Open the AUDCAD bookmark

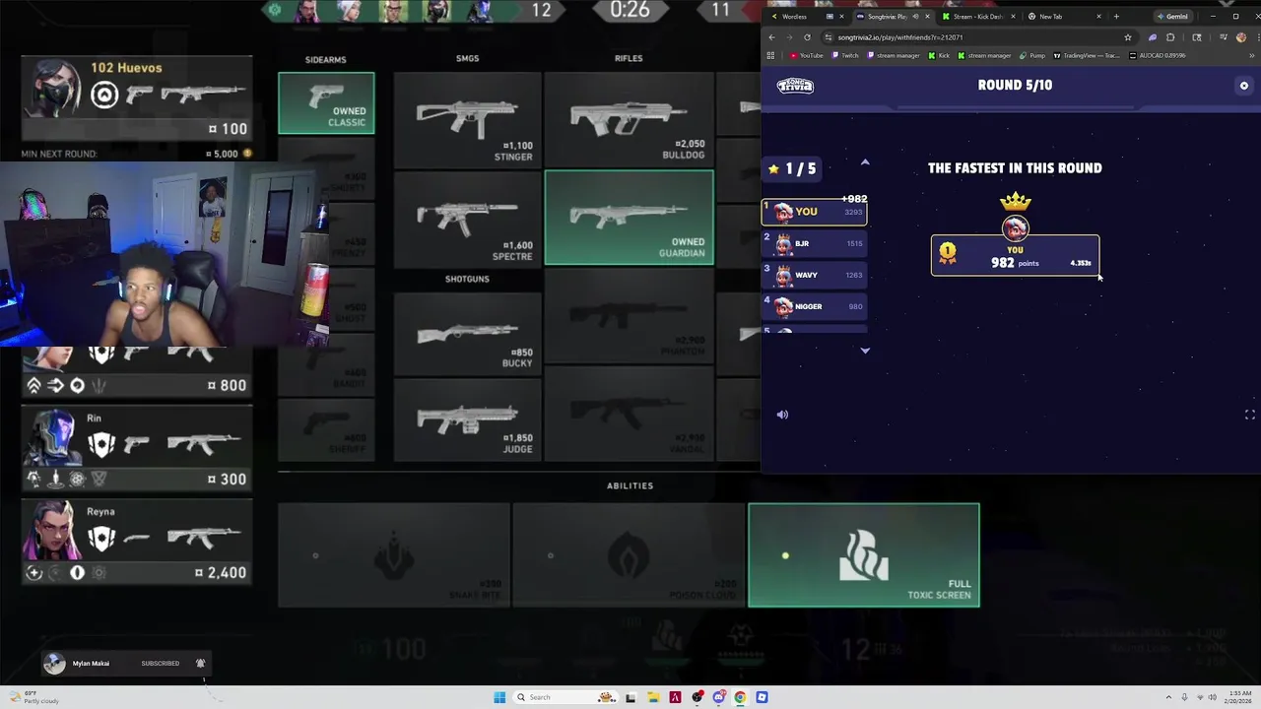[1159, 55]
